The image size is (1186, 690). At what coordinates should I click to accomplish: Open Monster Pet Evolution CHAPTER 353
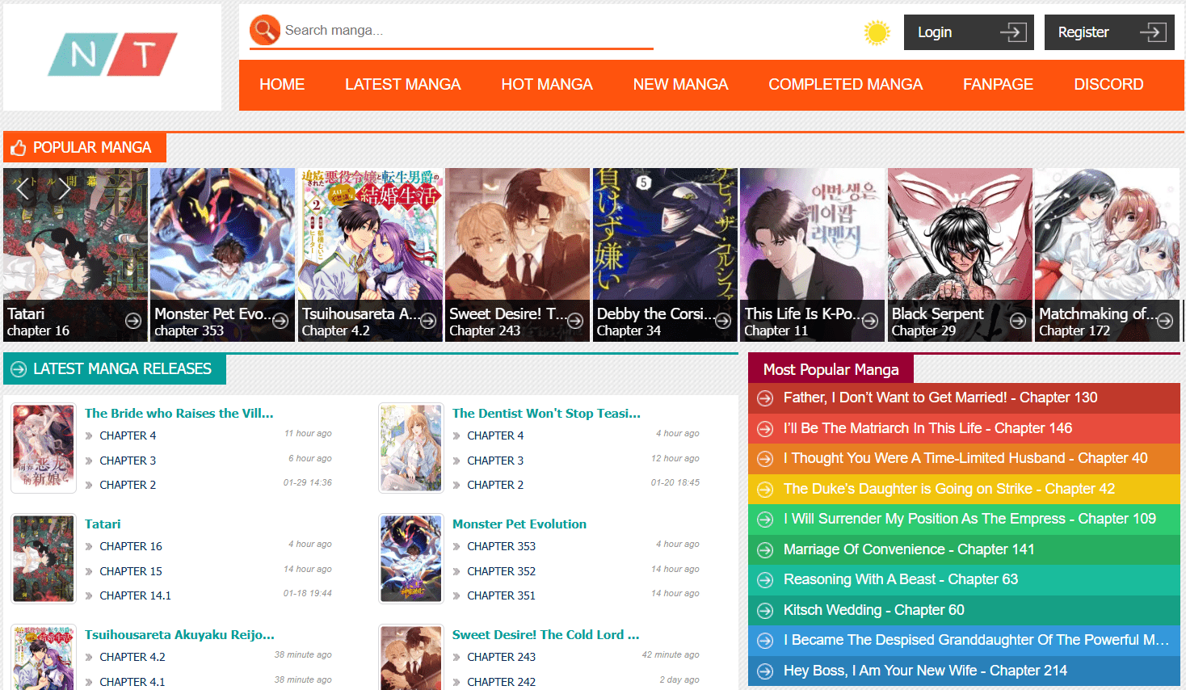point(501,546)
